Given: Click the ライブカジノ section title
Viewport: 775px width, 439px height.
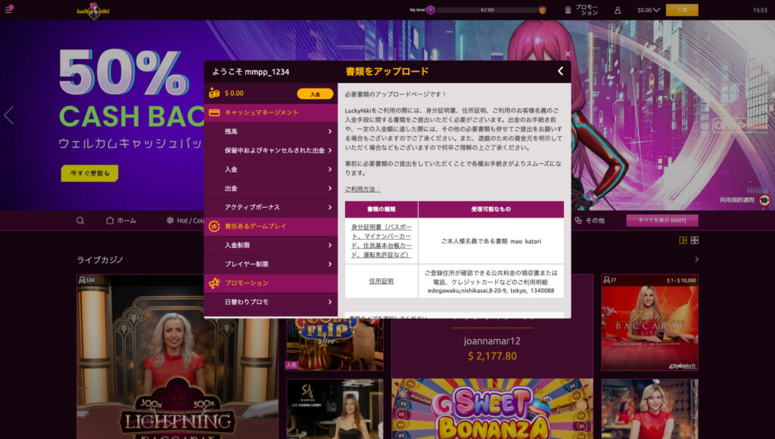Looking at the screenshot, I should point(100,260).
